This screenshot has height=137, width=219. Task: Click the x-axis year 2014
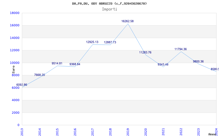(40, 132)
